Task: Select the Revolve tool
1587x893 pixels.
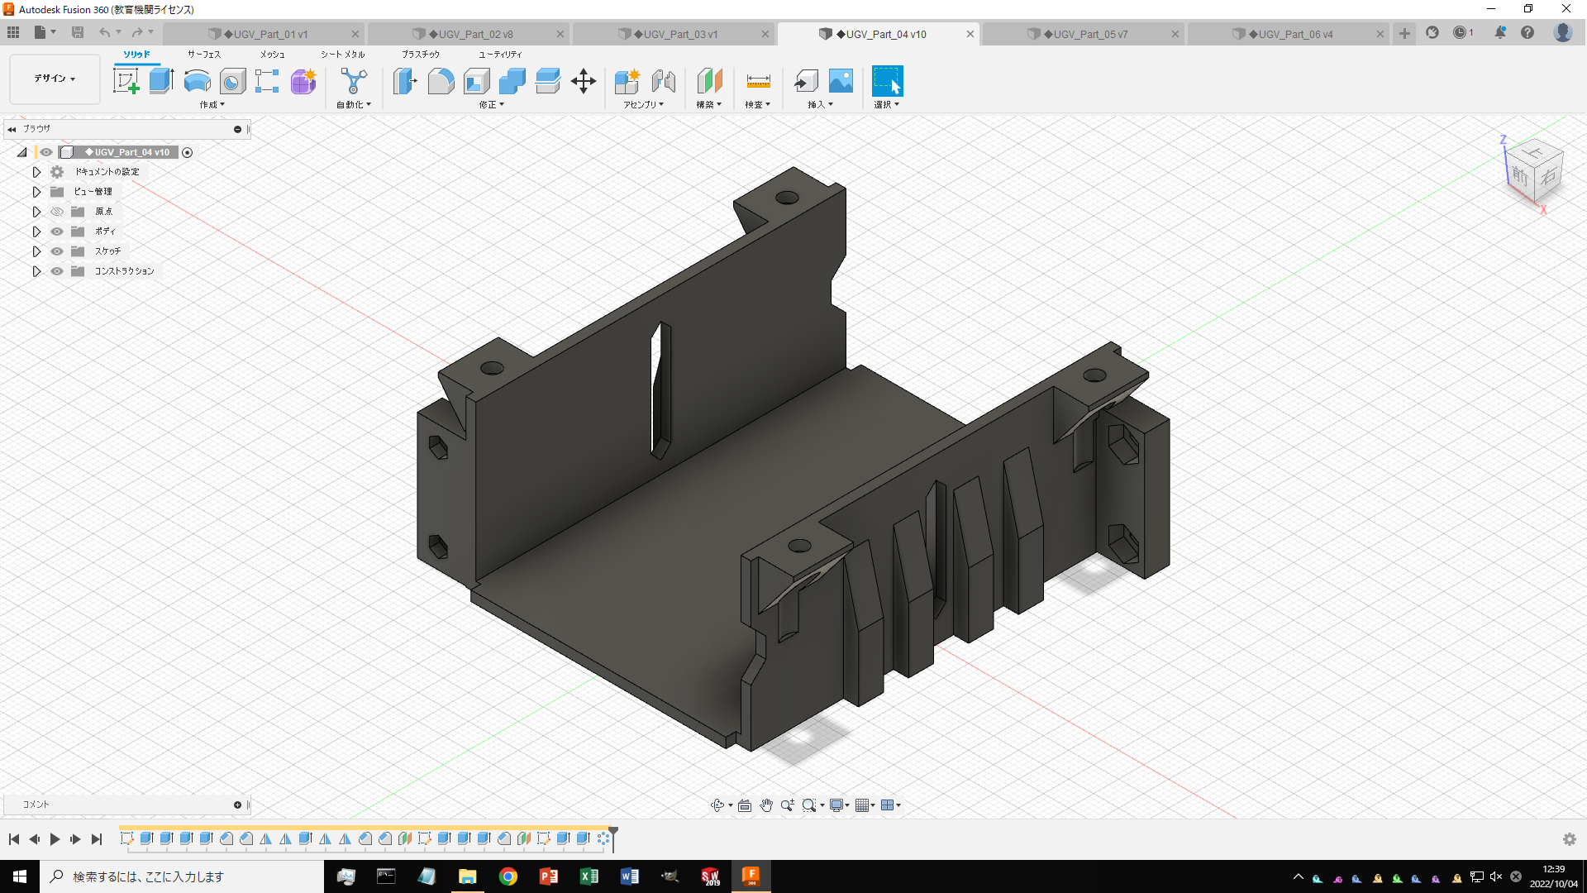Action: click(x=197, y=80)
